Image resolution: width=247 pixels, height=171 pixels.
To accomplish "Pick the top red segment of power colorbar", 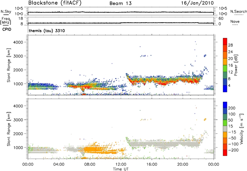I will pyautogui.click(x=225, y=41).
